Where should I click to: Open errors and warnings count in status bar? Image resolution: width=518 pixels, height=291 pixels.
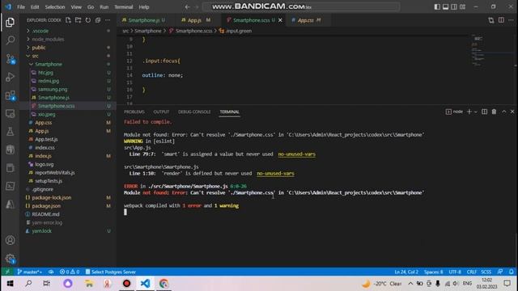[x=70, y=272]
